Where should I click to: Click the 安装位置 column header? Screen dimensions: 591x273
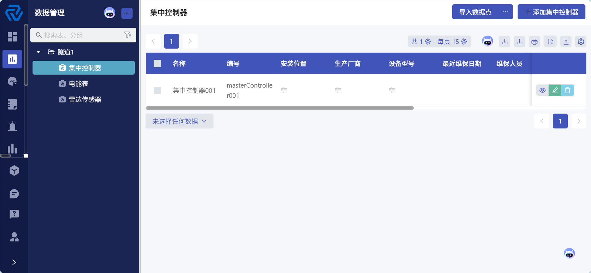(x=294, y=63)
